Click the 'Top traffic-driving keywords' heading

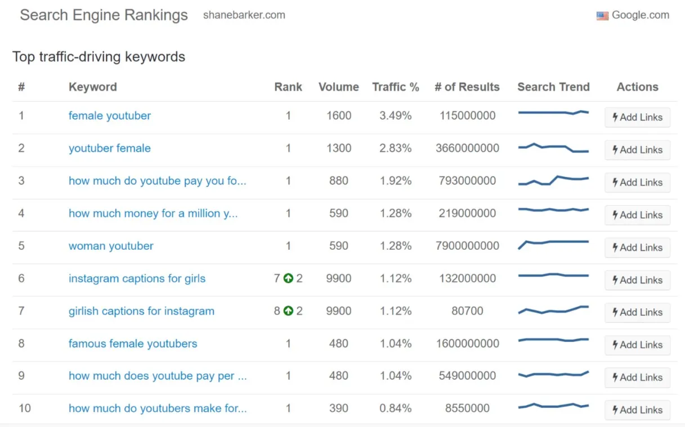pos(99,57)
